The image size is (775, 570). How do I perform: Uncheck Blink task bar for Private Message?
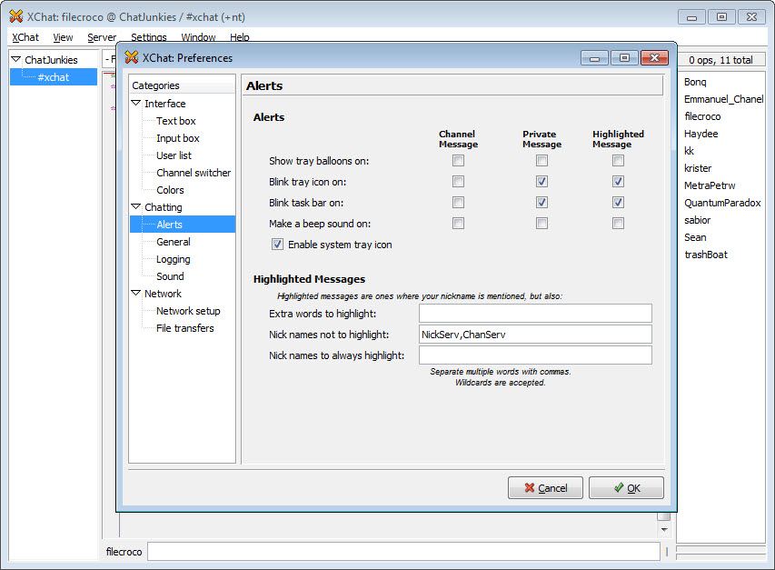pyautogui.click(x=542, y=202)
